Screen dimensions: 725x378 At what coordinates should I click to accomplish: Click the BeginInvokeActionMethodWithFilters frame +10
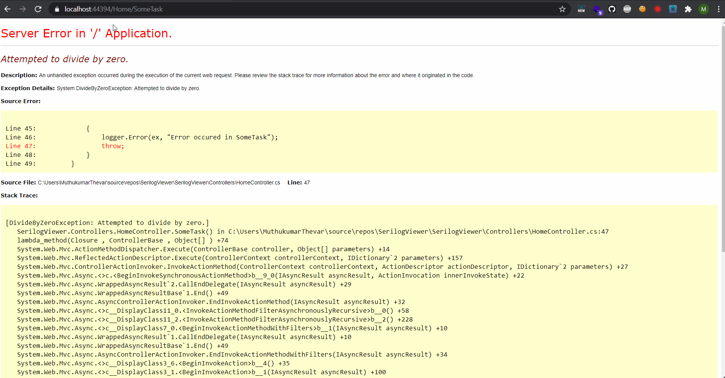[x=232, y=328]
